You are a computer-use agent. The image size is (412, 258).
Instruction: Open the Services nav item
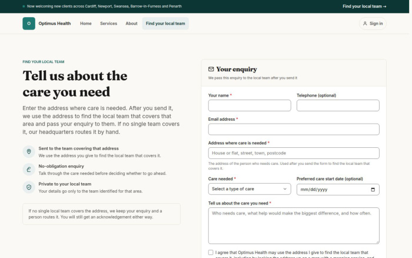point(108,24)
